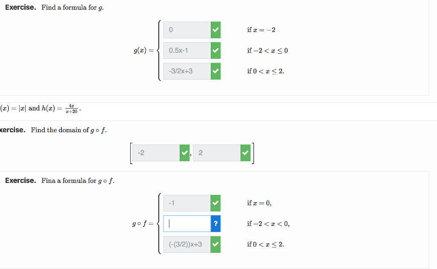
Task: Click the checkmark next to "0.5x-1"
Action: click(x=215, y=50)
